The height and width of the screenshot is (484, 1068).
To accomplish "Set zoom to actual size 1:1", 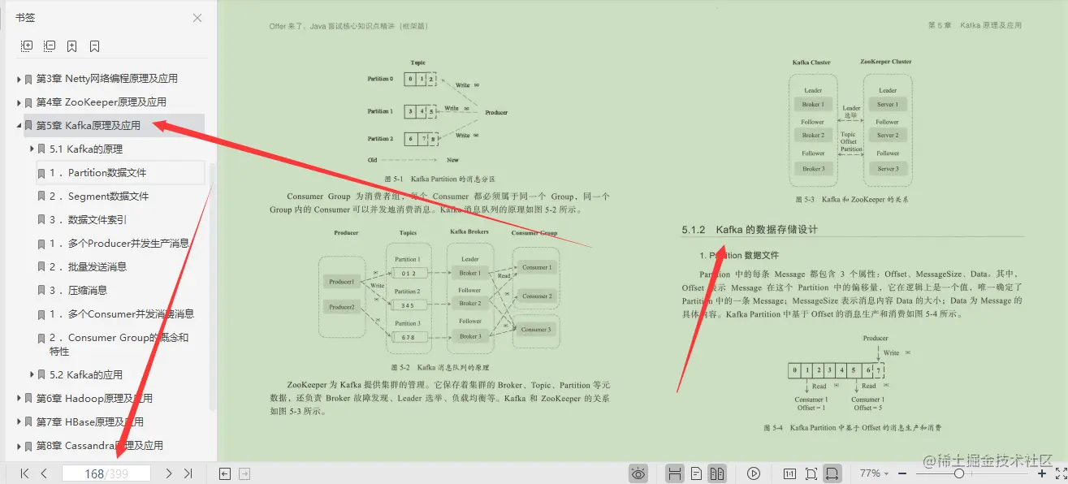I will pyautogui.click(x=789, y=473).
